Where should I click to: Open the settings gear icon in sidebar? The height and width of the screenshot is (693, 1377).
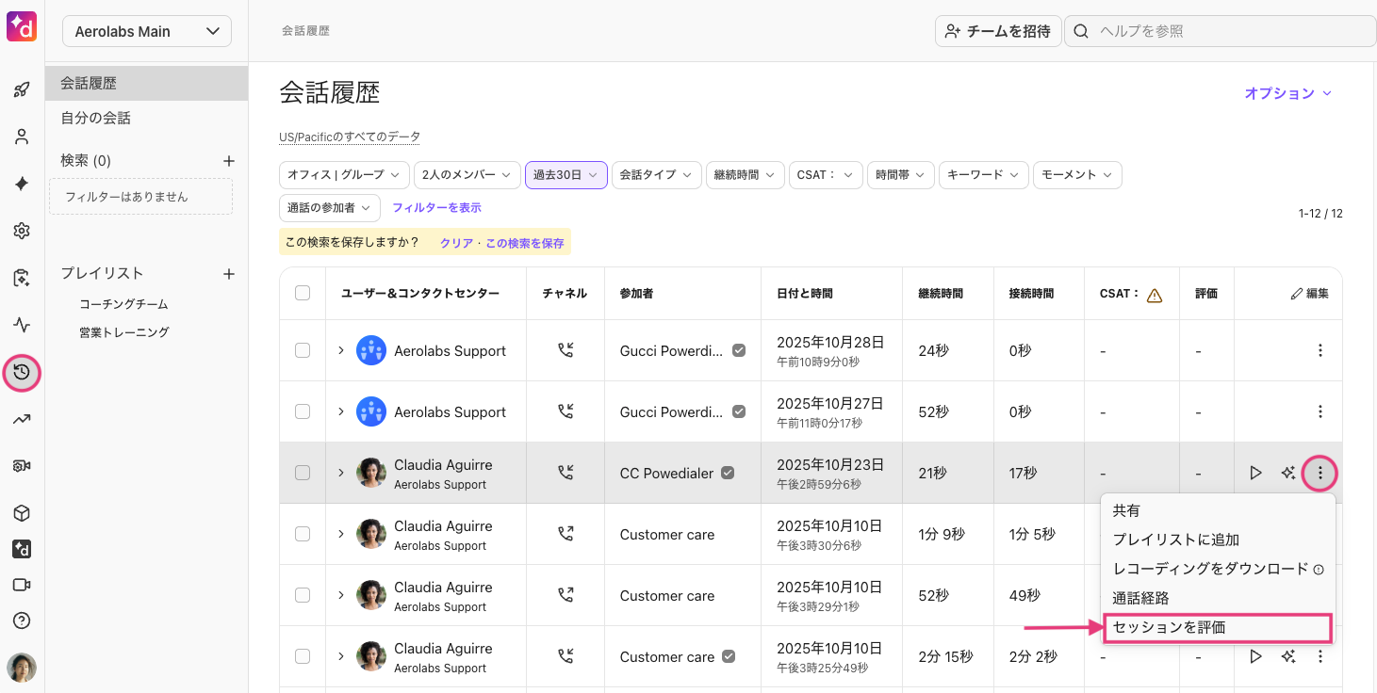point(22,231)
